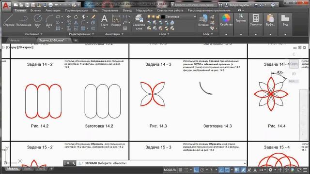This screenshot has height=174, width=310.
Task: Click the Scale tool icon
Action: click(x=76, y=29)
